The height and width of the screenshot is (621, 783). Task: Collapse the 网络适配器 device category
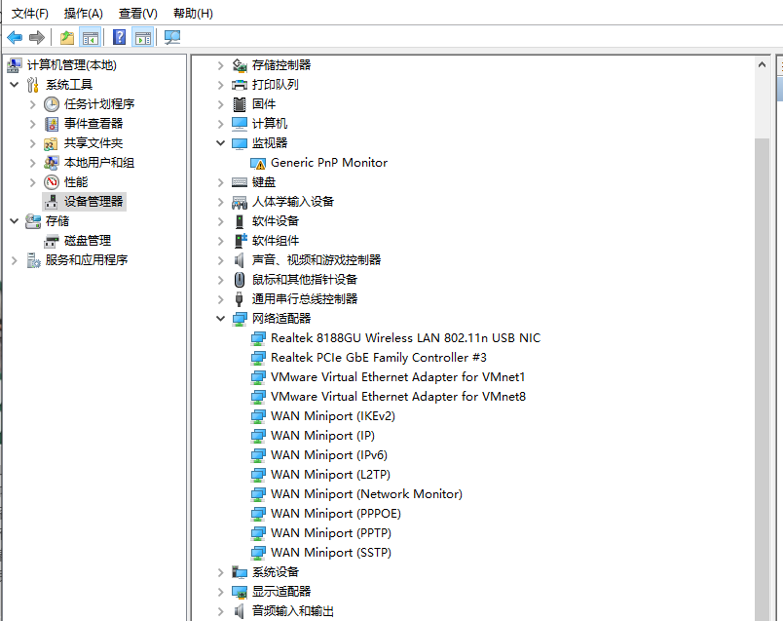(x=220, y=319)
